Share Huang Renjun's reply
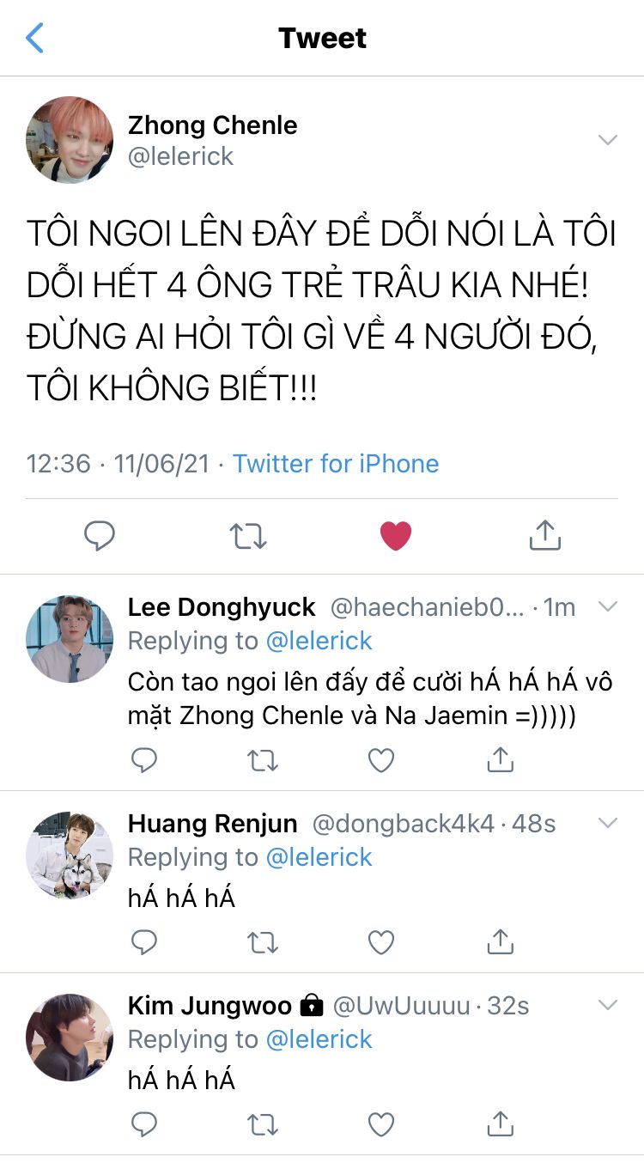The height and width of the screenshot is (1163, 644). [500, 942]
